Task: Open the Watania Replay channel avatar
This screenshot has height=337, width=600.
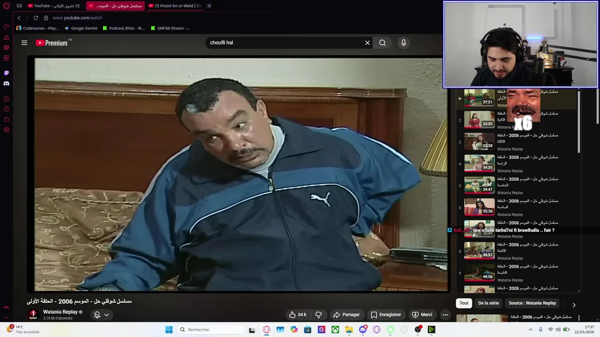Action: click(x=33, y=315)
